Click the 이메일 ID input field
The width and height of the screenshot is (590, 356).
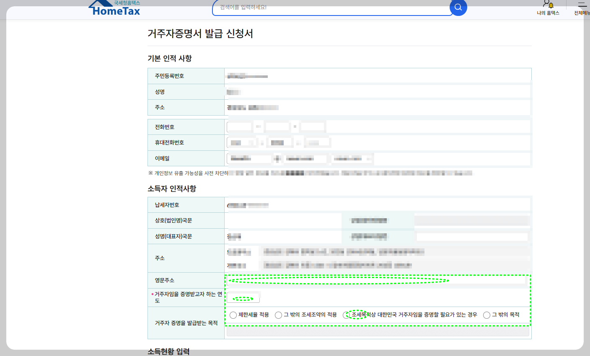(249, 158)
